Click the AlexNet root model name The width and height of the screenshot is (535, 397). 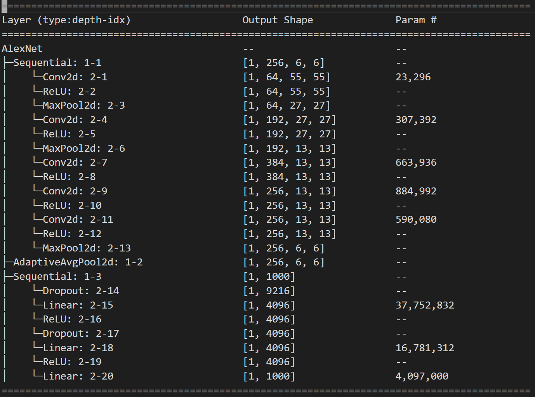click(22, 49)
